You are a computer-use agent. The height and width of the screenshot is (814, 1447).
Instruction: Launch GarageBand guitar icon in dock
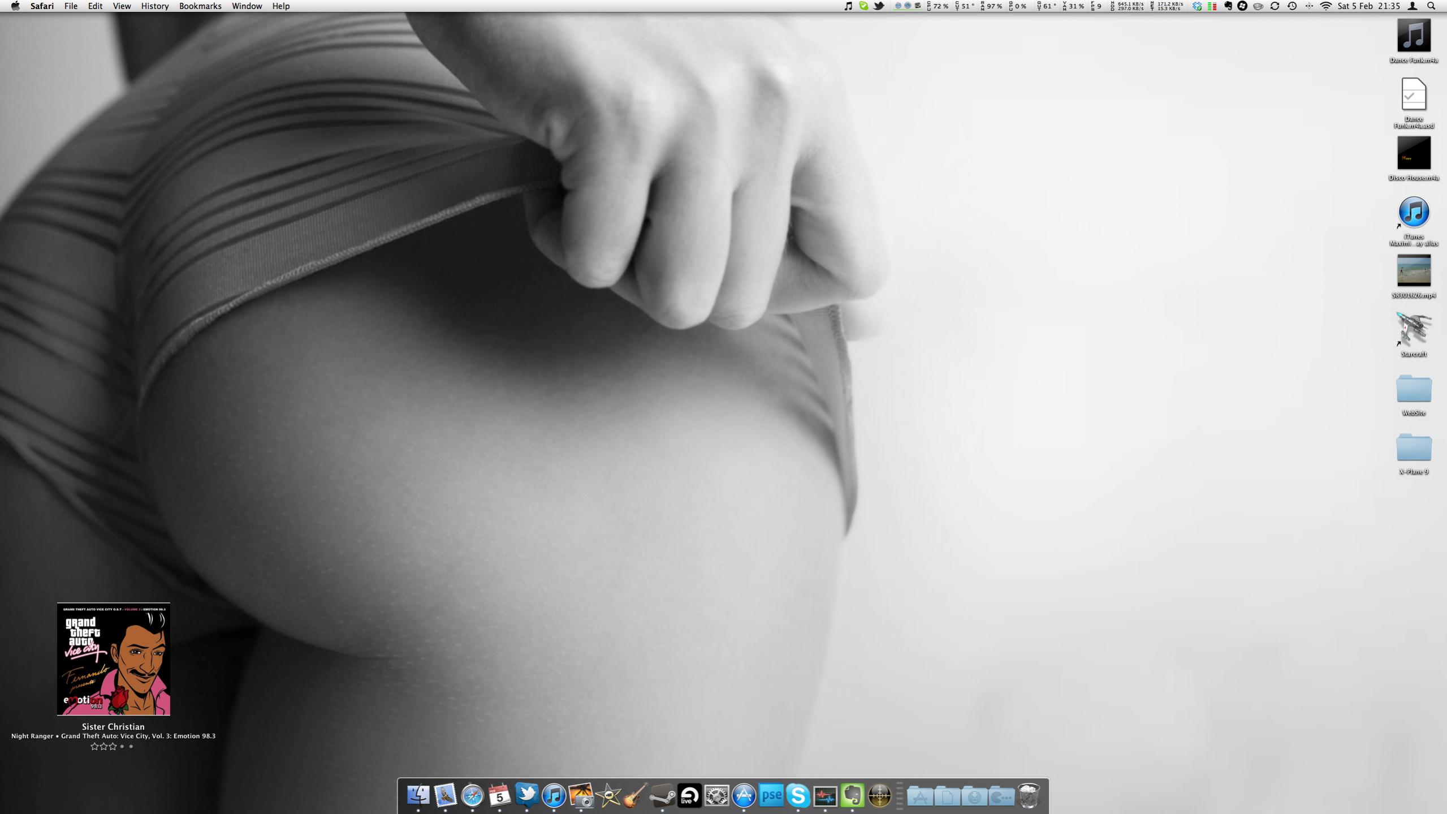(x=635, y=796)
